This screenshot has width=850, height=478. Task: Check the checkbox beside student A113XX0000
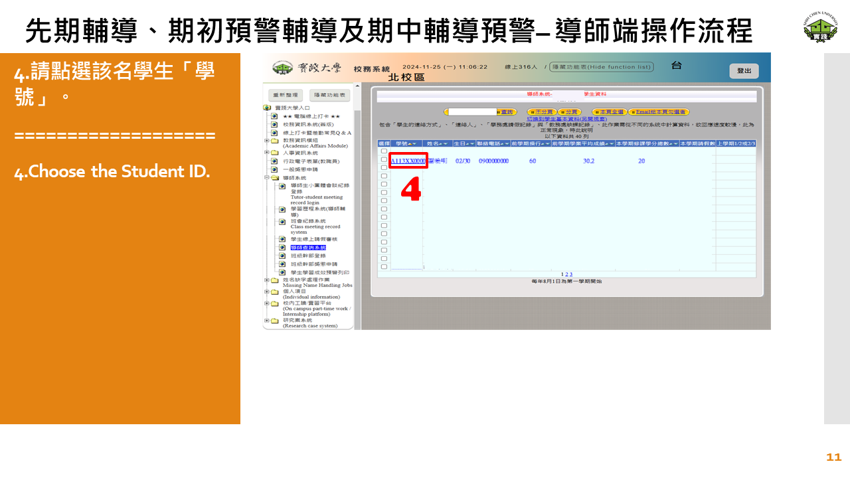pos(384,160)
